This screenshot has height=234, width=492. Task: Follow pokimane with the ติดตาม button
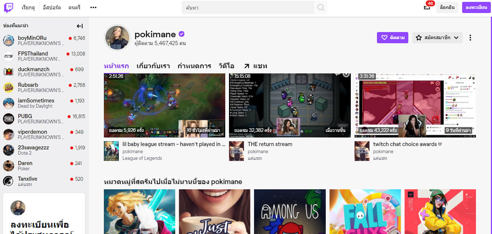pos(392,38)
